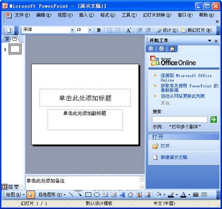The height and width of the screenshot is (209, 222).
Task: Decrease the paragraph indent level
Action: pyautogui.click(x=139, y=30)
